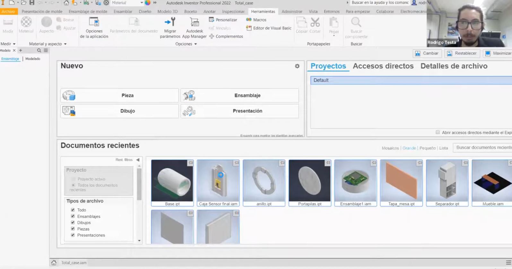The image size is (512, 269).
Task: Open Complementos add-ins manager
Action: tap(226, 37)
